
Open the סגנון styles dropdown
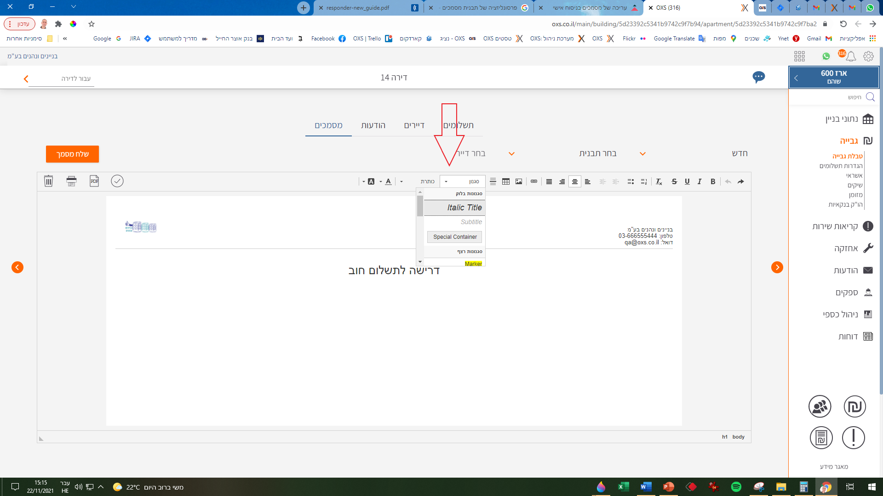pyautogui.click(x=462, y=181)
